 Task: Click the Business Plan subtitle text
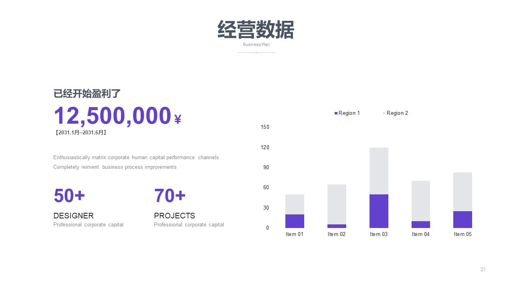(256, 44)
